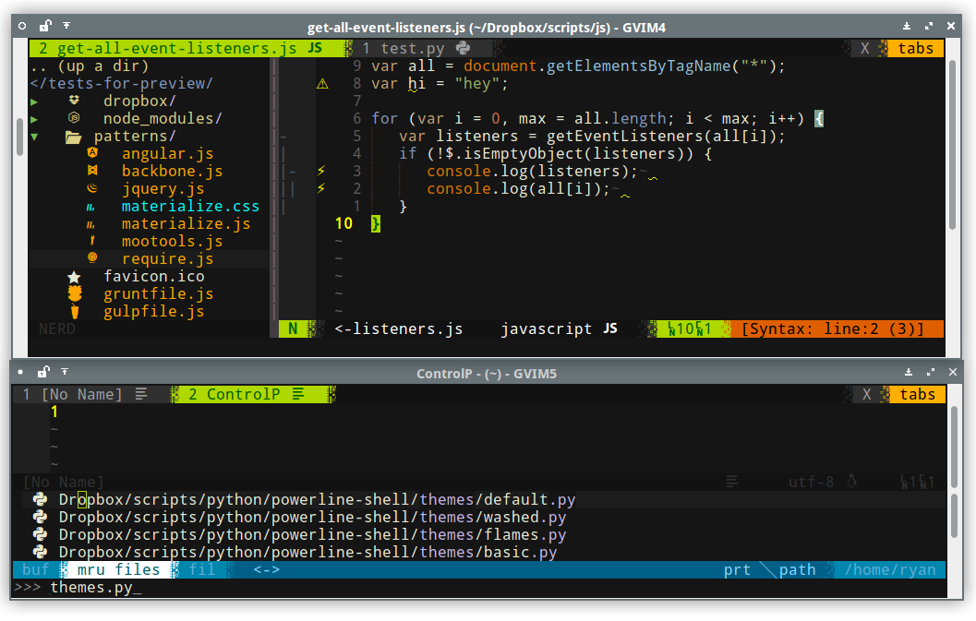Click the JS badge in the statusline
The height and width of the screenshot is (621, 976).
(610, 328)
